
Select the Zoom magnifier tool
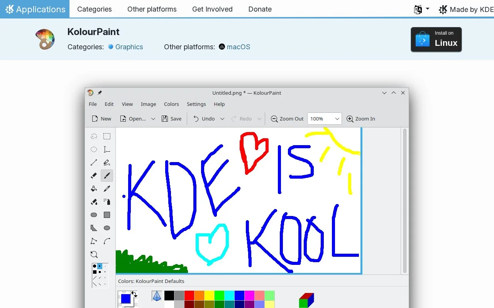[x=94, y=254]
